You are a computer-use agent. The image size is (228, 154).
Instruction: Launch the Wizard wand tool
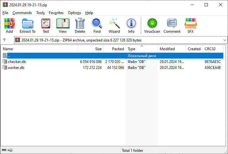pyautogui.click(x=114, y=23)
